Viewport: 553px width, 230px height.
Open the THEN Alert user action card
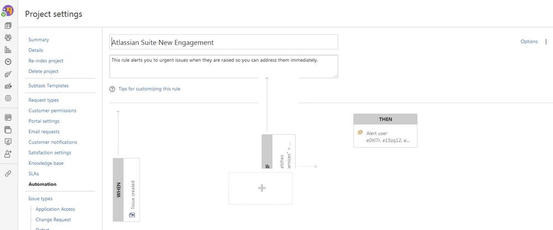[385, 130]
